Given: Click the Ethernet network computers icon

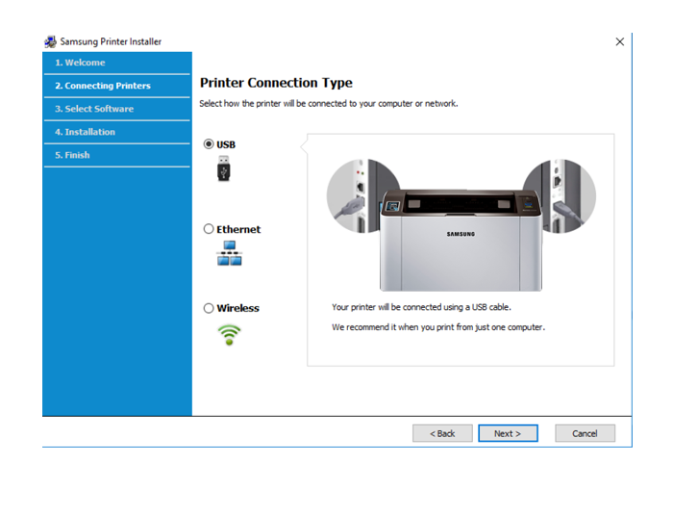Looking at the screenshot, I should click(x=229, y=253).
